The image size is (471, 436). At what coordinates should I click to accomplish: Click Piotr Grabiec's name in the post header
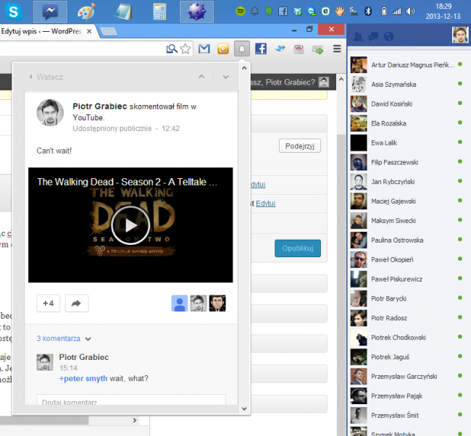100,106
